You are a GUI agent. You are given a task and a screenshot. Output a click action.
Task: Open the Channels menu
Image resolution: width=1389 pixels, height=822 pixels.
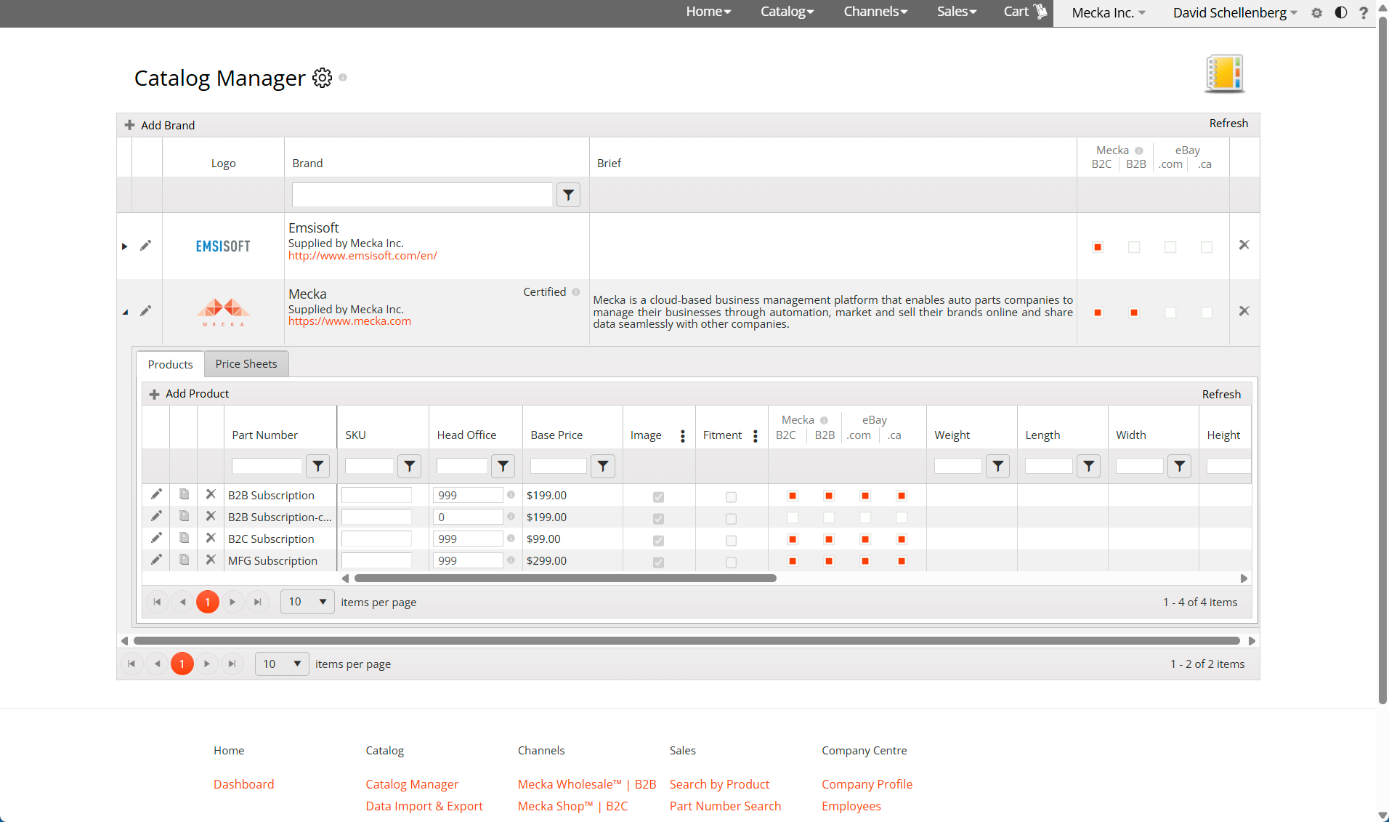pos(875,12)
